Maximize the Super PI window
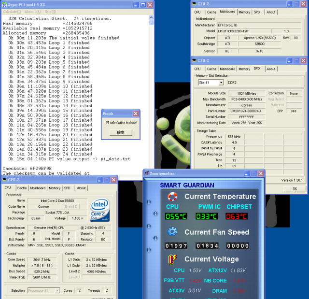The image size is (309, 299). pyautogui.click(x=143, y=5)
